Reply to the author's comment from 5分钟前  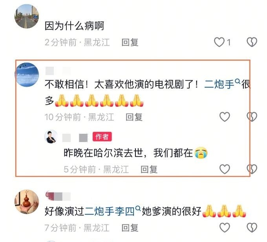pyautogui.click(x=149, y=169)
